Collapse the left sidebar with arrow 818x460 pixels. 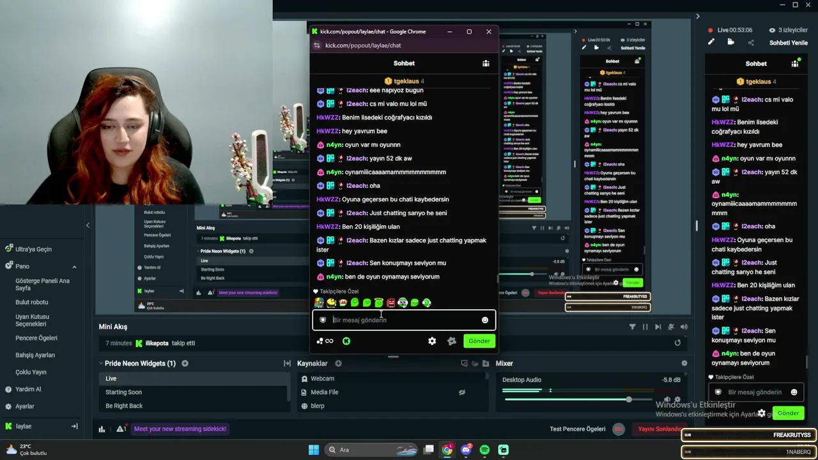click(x=88, y=225)
